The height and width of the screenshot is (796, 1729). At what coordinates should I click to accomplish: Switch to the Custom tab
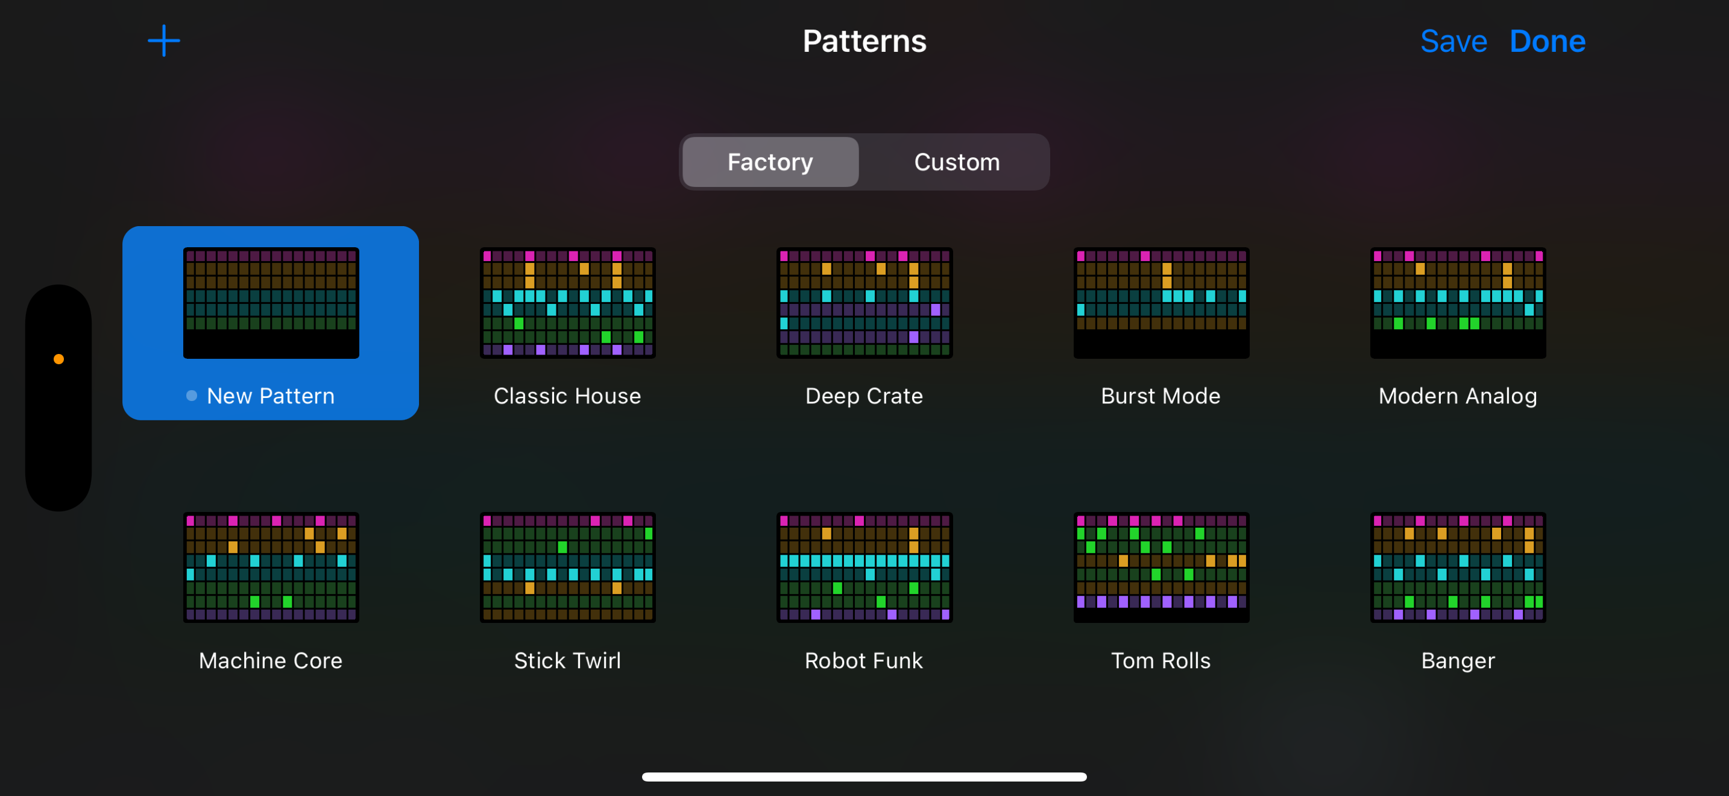click(957, 162)
